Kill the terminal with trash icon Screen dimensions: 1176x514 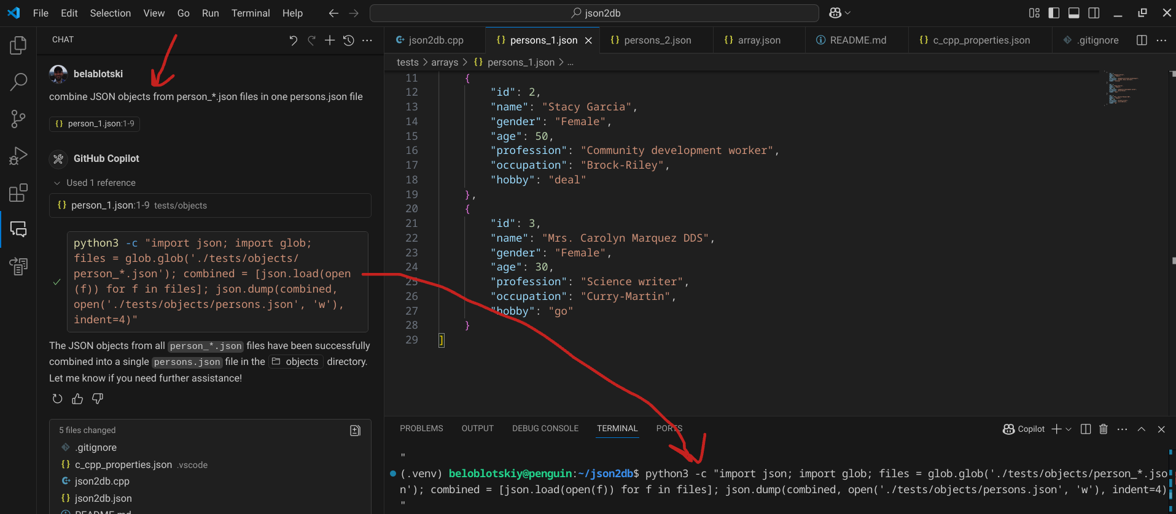click(1104, 429)
